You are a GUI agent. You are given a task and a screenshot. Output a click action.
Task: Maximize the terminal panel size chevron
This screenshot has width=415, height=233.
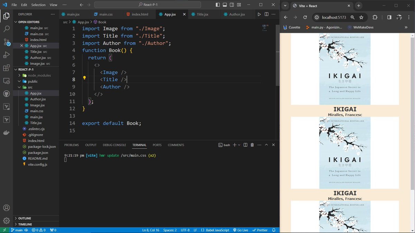(x=266, y=145)
